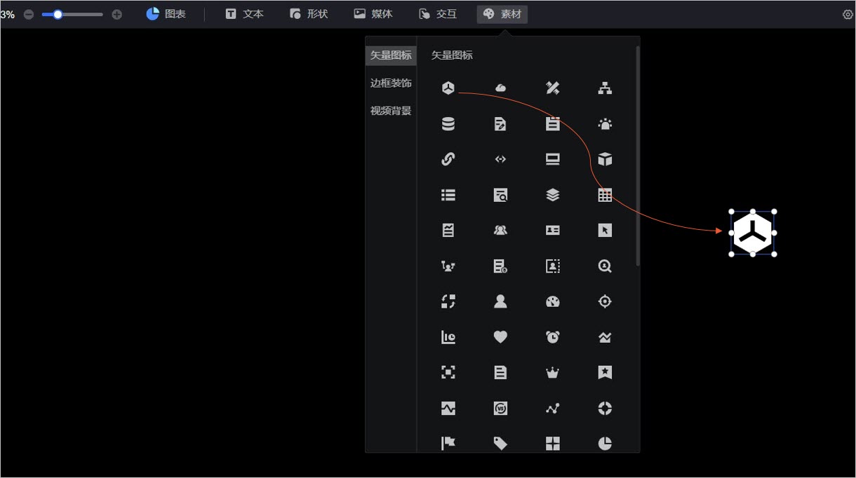Pick the magnifier with user icon
Viewport: 856px width, 478px height.
(605, 266)
